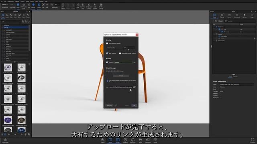
Task: Close the Upload to KeyShot Web Viewer dialog
Action: (x=137, y=35)
